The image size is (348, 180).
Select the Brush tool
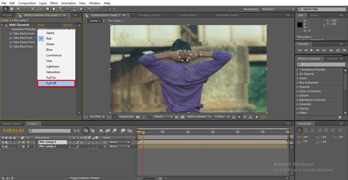tap(69, 9)
